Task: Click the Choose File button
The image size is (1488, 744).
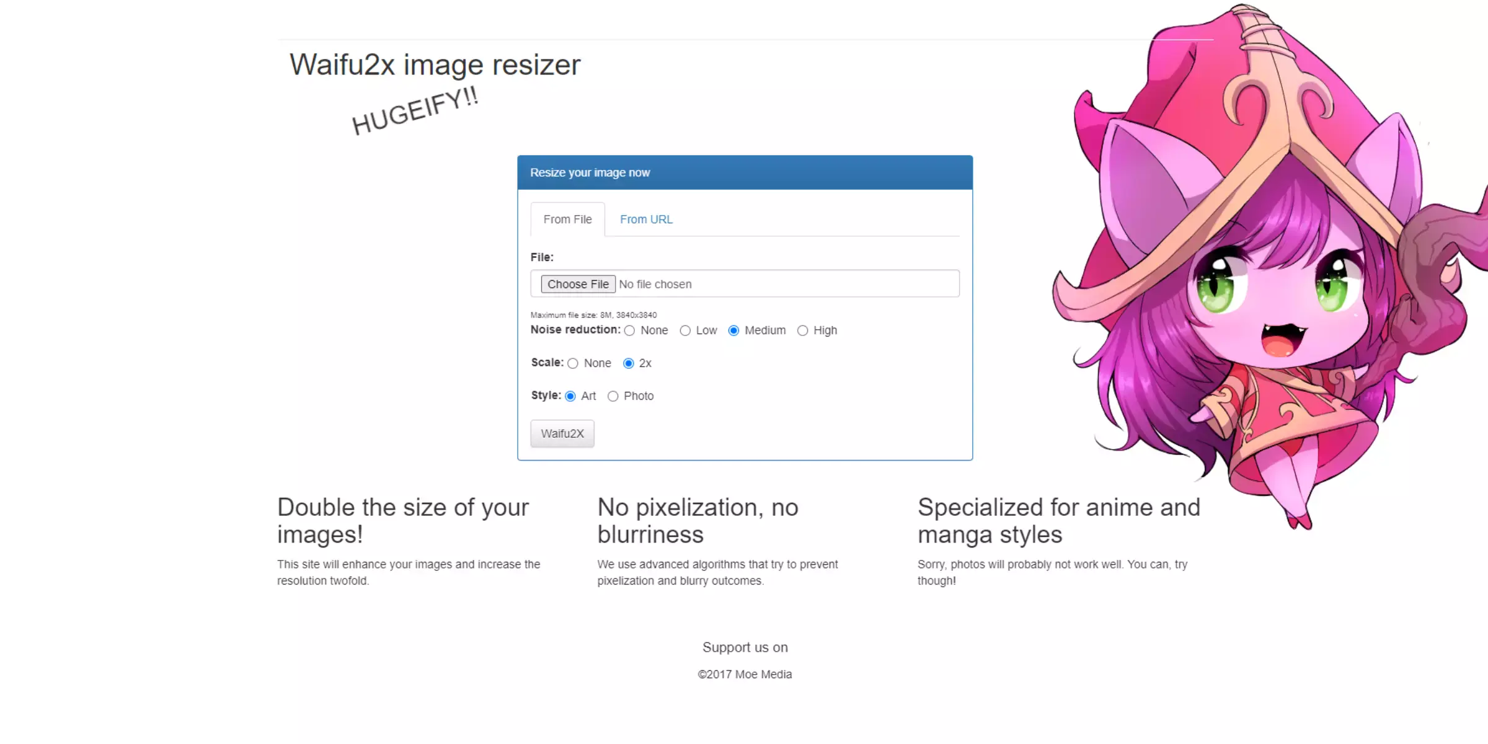Action: pyautogui.click(x=577, y=284)
